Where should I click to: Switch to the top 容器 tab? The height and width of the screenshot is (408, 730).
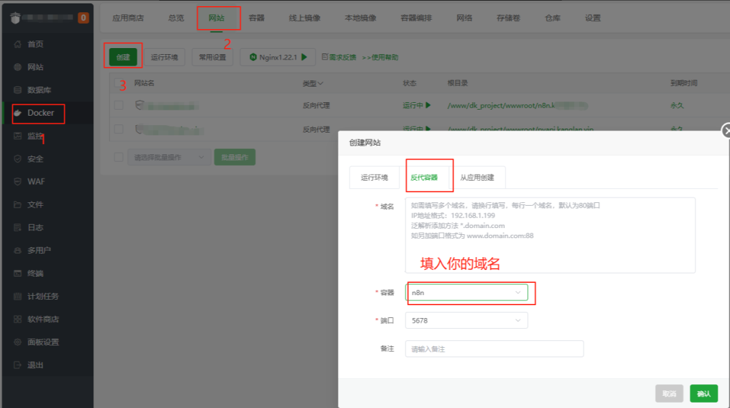click(x=257, y=18)
